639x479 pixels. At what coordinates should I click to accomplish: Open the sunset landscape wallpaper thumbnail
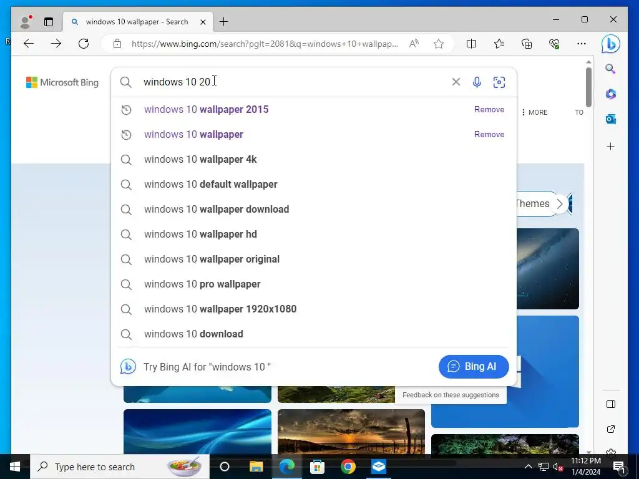[x=351, y=432]
